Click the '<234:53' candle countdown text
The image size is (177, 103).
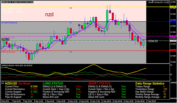[153, 41]
